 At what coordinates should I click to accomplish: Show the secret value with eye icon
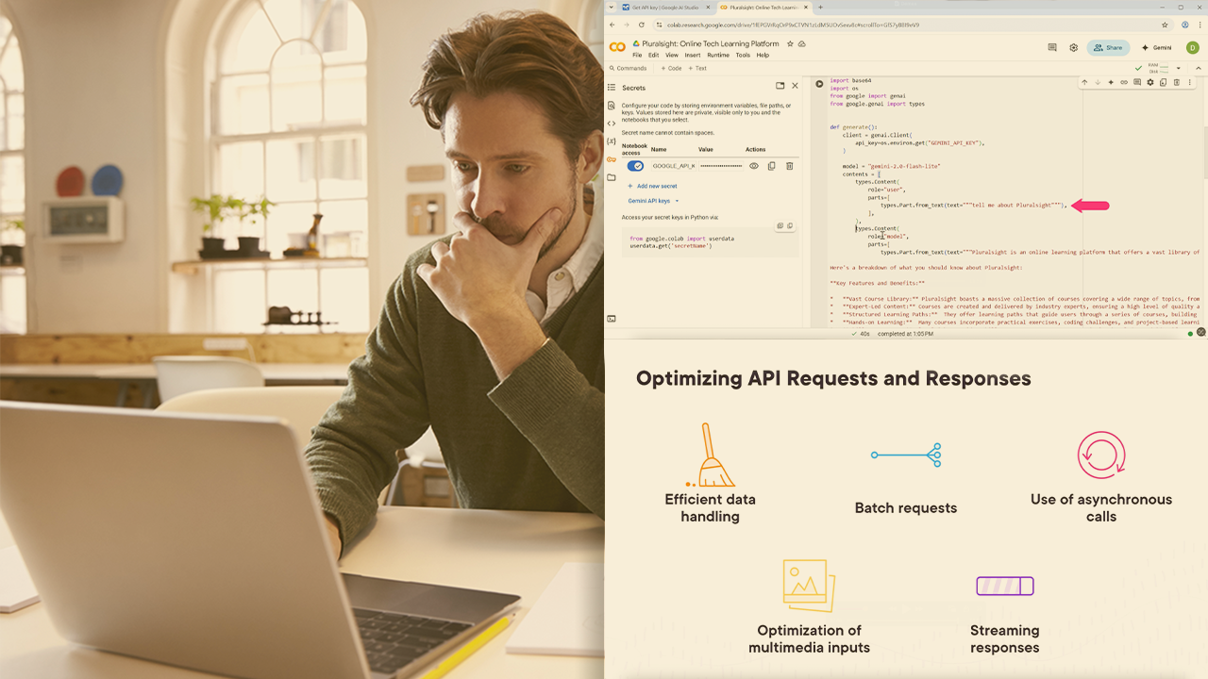(753, 166)
